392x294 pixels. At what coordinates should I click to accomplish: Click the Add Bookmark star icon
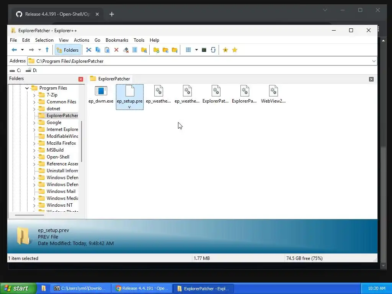click(225, 50)
